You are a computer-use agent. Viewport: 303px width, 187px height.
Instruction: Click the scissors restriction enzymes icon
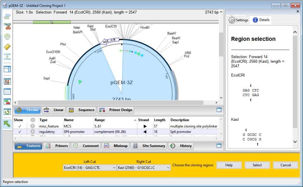click(7, 27)
